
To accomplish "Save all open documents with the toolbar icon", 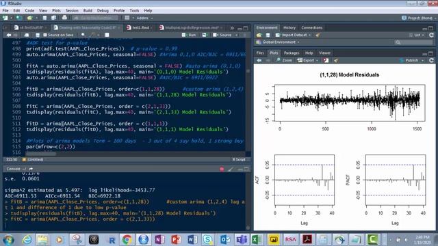I will click(x=53, y=18).
